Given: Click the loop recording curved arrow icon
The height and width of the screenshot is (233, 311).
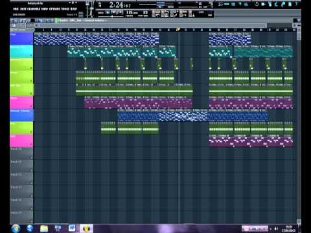Looking at the screenshot, I should point(158,15).
